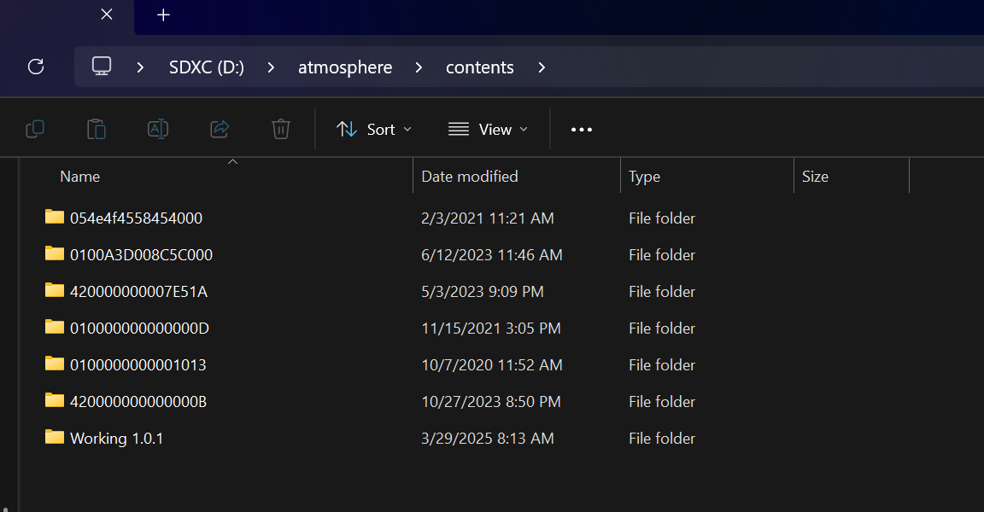
Task: Click the Rename toolbar icon
Action: (157, 129)
